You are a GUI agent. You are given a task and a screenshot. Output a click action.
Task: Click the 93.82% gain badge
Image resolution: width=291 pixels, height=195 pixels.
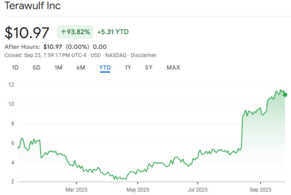(75, 32)
